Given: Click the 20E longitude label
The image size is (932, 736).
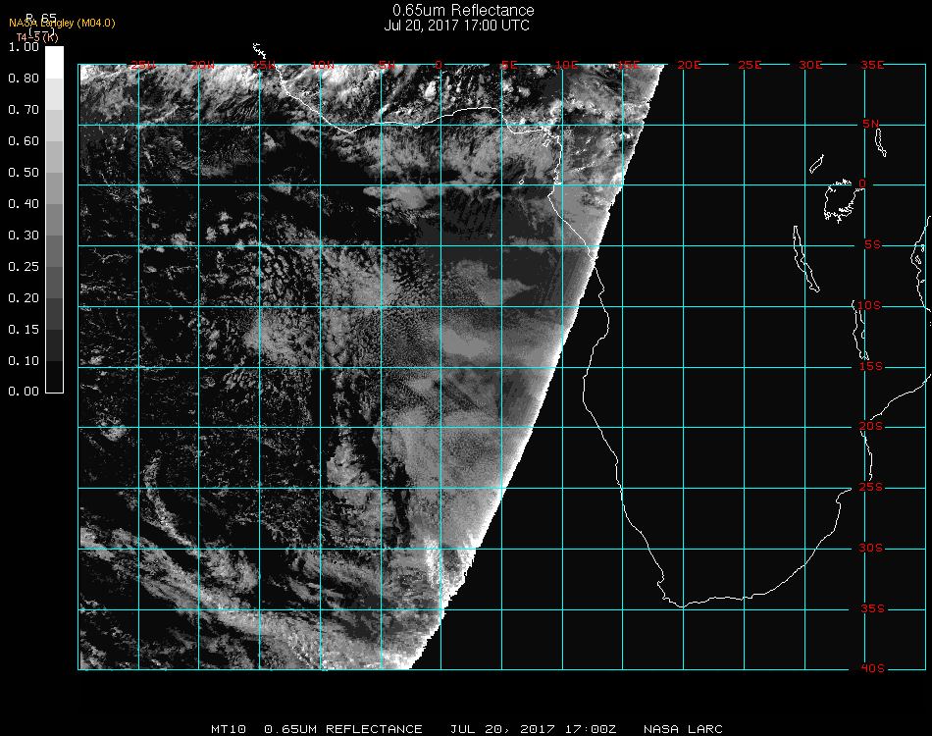Looking at the screenshot, I should pyautogui.click(x=690, y=65).
